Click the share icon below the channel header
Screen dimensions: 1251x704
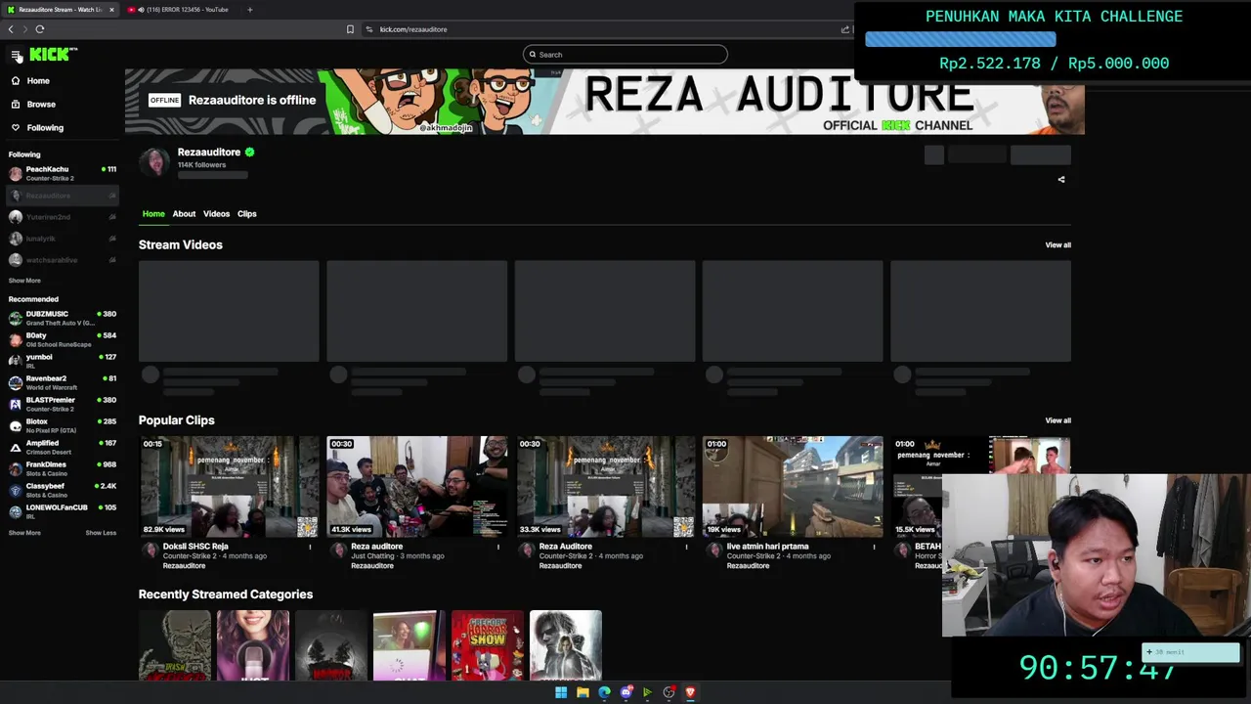tap(1061, 179)
